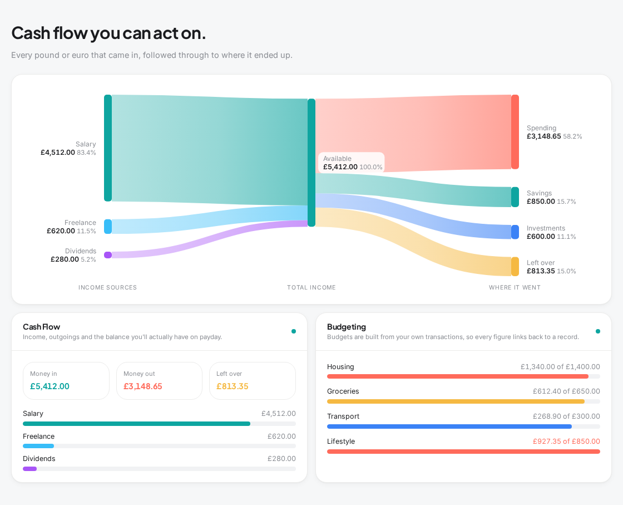Click the teal status dot in Budgeting card
The width and height of the screenshot is (623, 505).
[598, 331]
